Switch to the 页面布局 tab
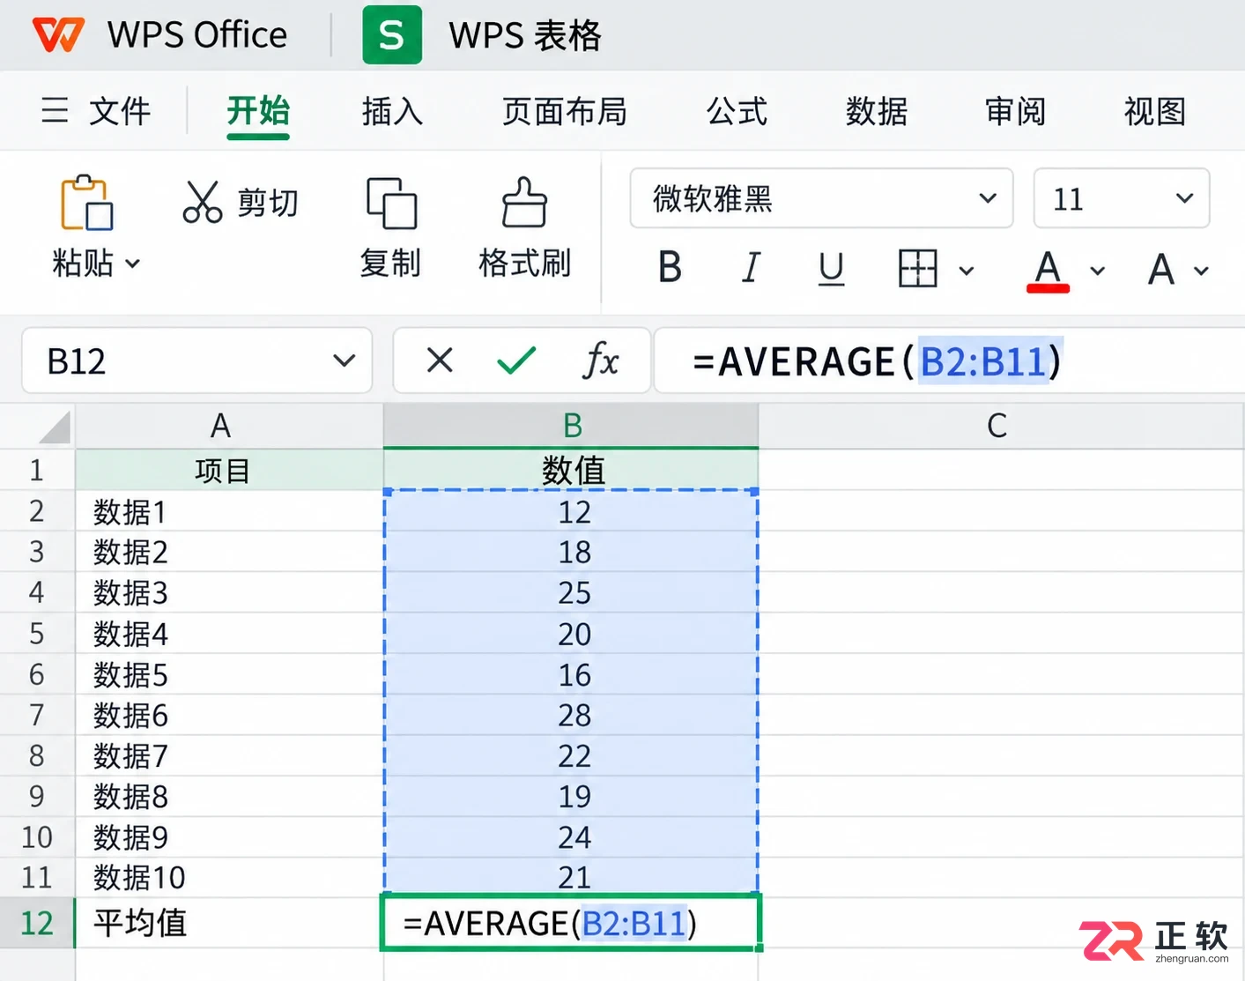Image resolution: width=1245 pixels, height=981 pixels. pyautogui.click(x=565, y=112)
